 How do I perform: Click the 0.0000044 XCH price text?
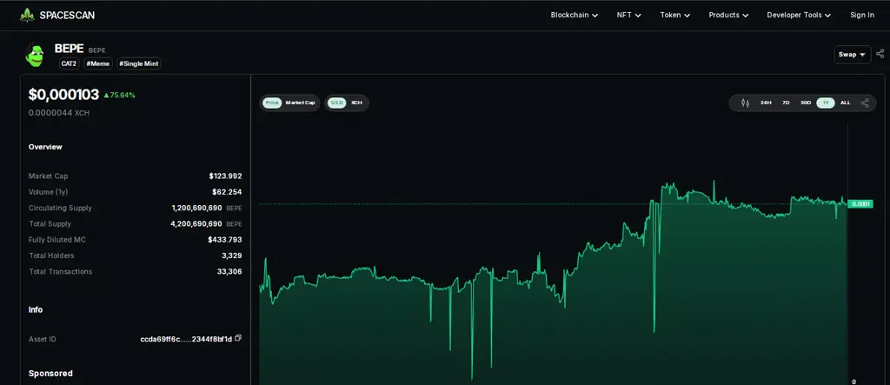[59, 113]
